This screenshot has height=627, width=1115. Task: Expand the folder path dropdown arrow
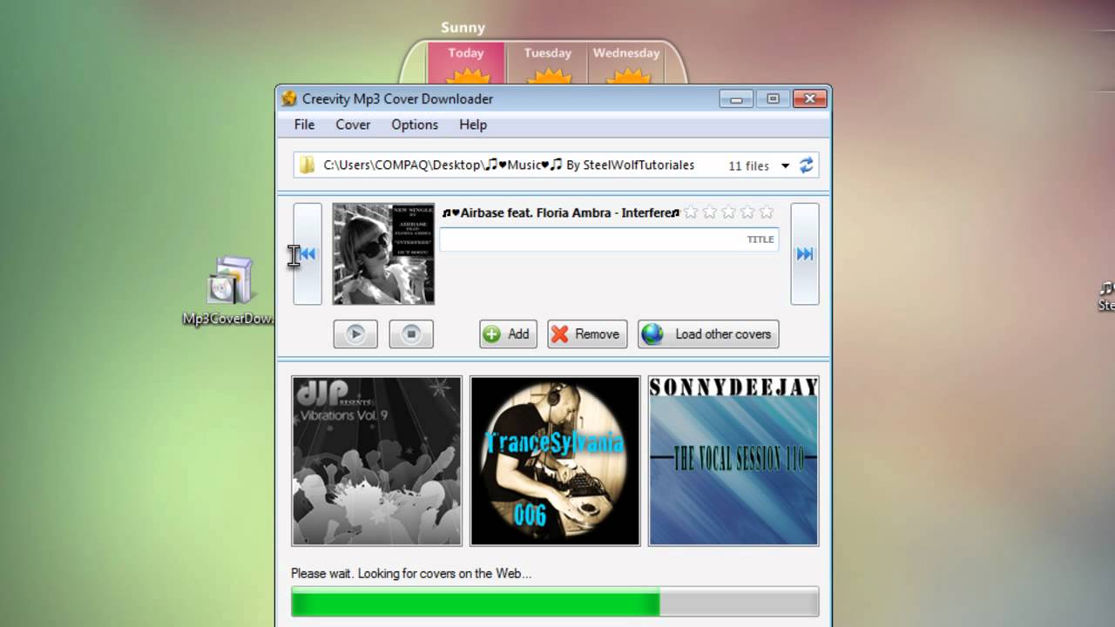785,165
